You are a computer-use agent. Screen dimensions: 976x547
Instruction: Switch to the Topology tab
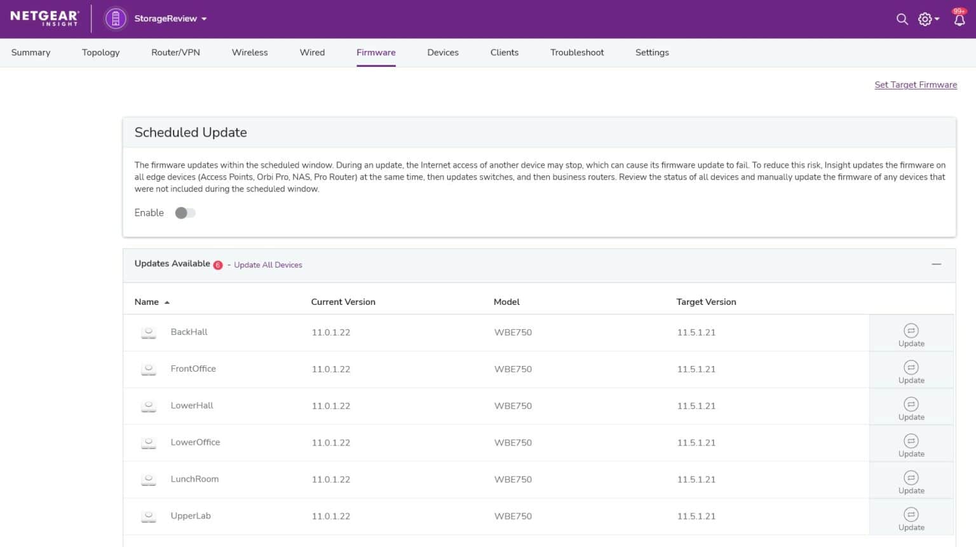[100, 53]
